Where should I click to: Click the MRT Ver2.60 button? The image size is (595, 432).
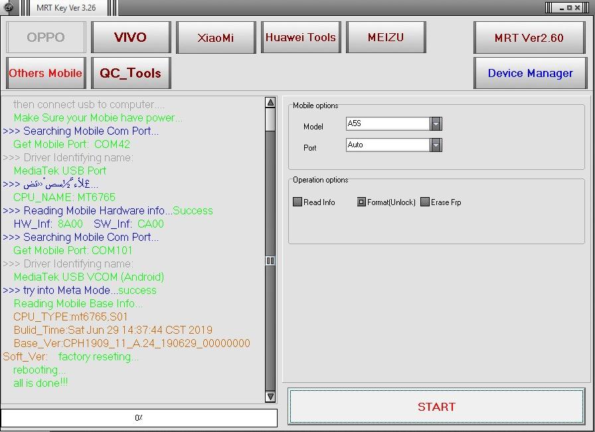[529, 38]
